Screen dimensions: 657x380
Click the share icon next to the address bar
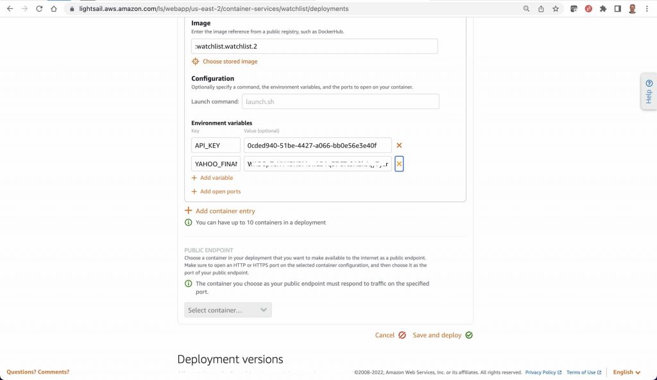(x=541, y=9)
